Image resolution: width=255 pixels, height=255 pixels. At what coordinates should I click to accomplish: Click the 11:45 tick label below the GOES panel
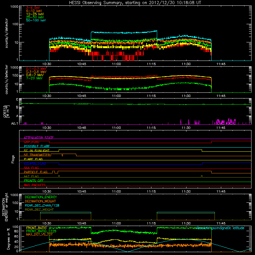click(221, 128)
